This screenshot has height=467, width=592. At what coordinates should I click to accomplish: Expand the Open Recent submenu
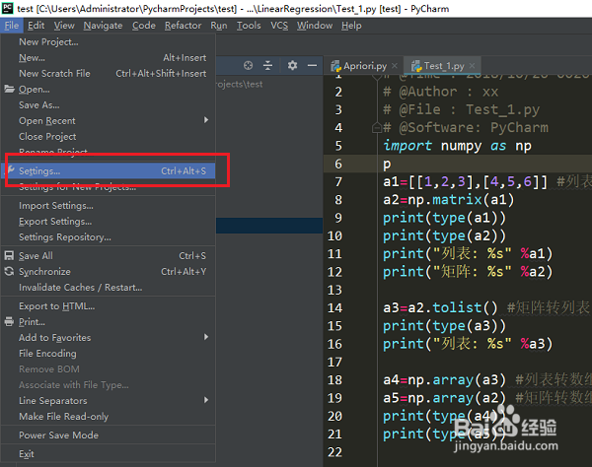click(108, 121)
